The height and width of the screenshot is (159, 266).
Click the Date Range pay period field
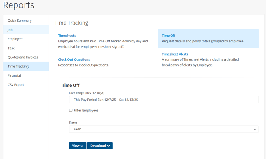pyautogui.click(x=164, y=100)
